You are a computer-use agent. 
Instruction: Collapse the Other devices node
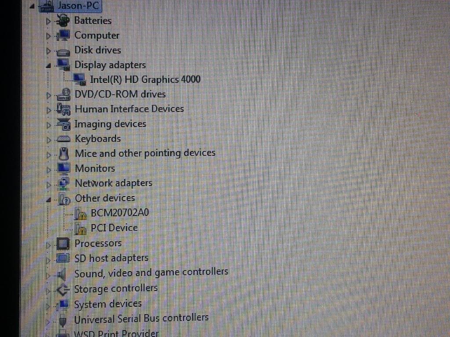coord(48,200)
